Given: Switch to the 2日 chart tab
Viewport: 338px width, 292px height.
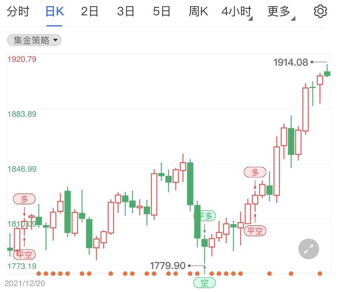Looking at the screenshot, I should (x=90, y=12).
